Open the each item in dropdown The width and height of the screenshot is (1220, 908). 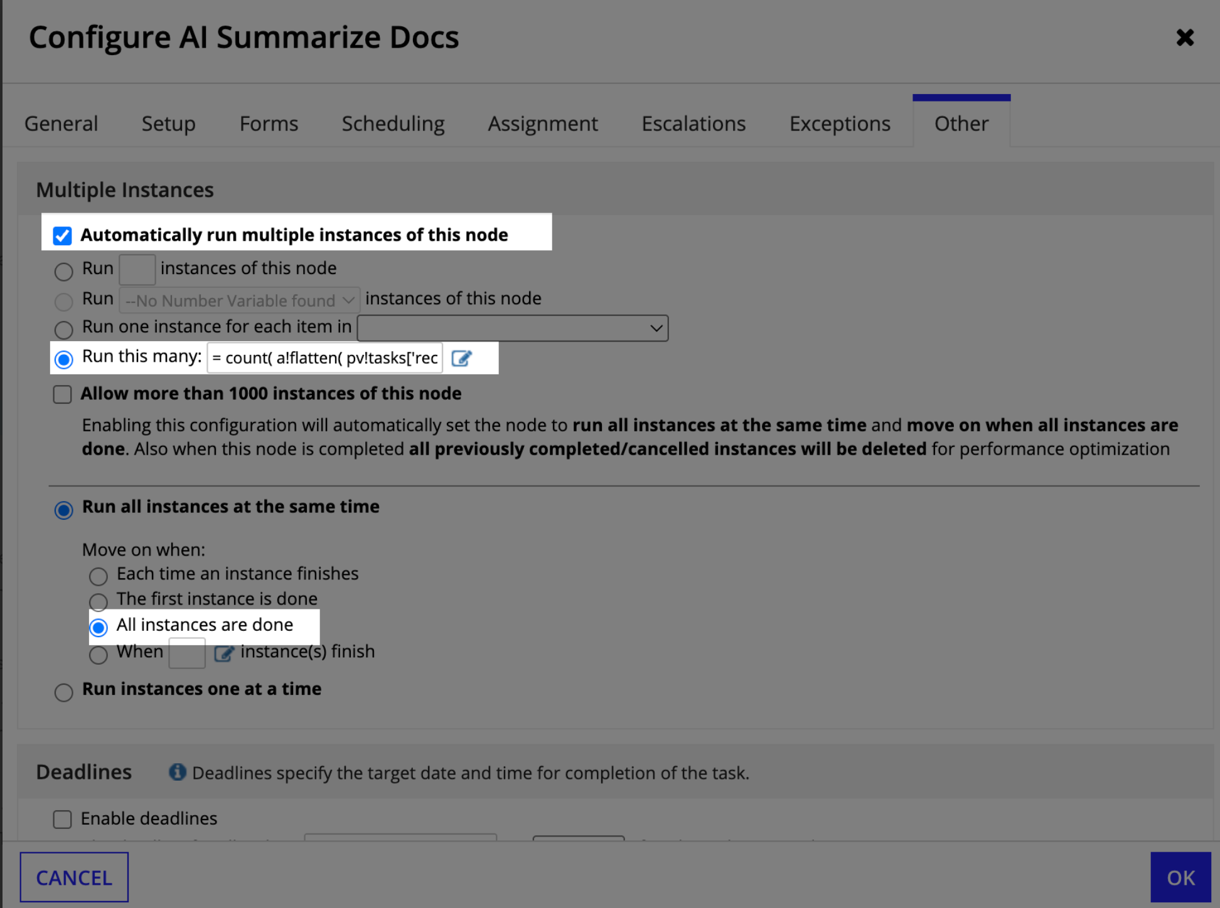pos(513,328)
